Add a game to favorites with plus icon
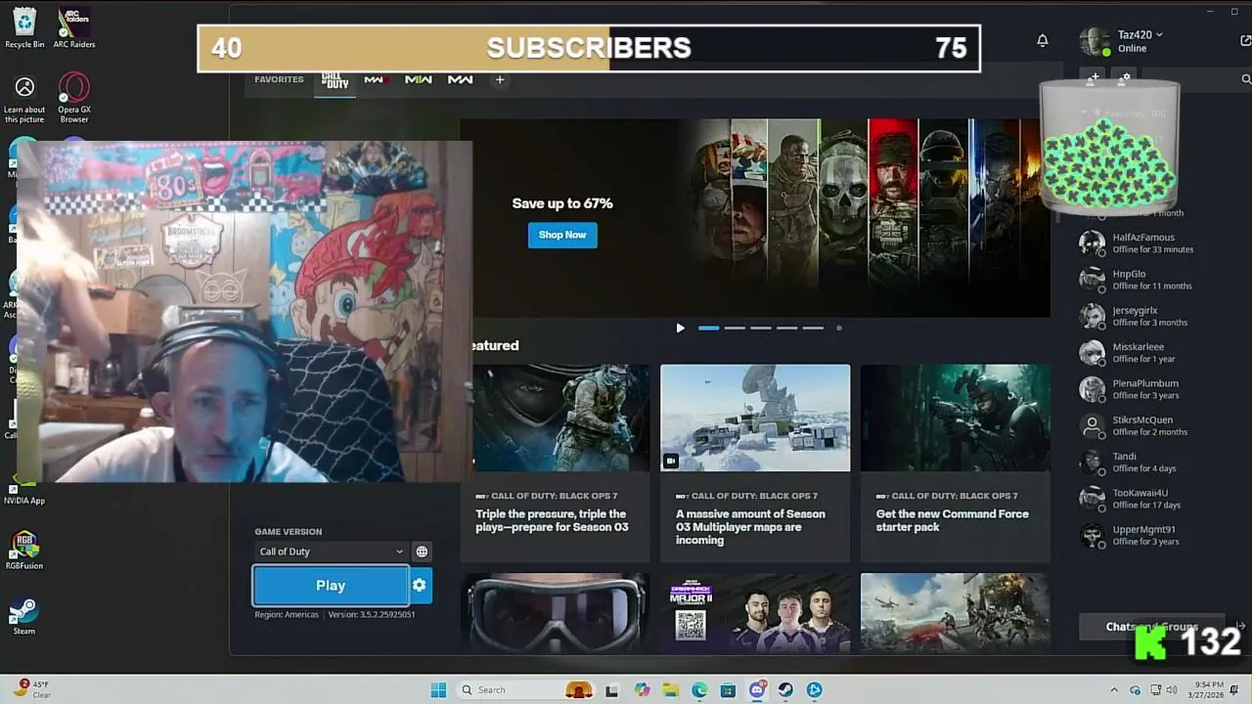Screen dimensions: 1252x704 point(500,80)
